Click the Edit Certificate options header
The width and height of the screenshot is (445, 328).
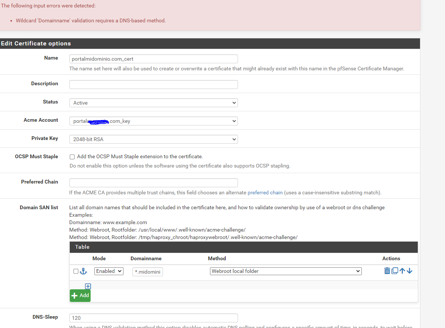[210, 43]
